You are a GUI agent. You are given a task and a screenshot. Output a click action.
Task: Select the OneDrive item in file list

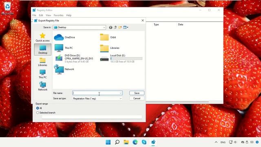65,37
